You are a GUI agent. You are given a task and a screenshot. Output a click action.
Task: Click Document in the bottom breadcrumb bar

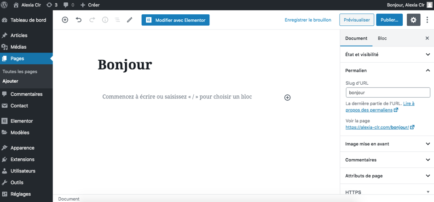pos(69,199)
